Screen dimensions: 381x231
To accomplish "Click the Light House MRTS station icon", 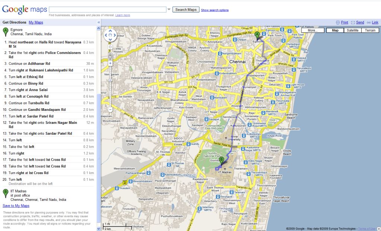I will pos(288,86).
